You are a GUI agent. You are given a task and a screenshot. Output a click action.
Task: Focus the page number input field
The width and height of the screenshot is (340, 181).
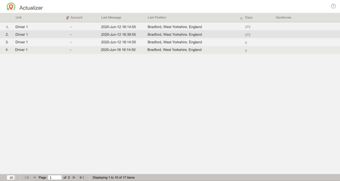click(55, 178)
